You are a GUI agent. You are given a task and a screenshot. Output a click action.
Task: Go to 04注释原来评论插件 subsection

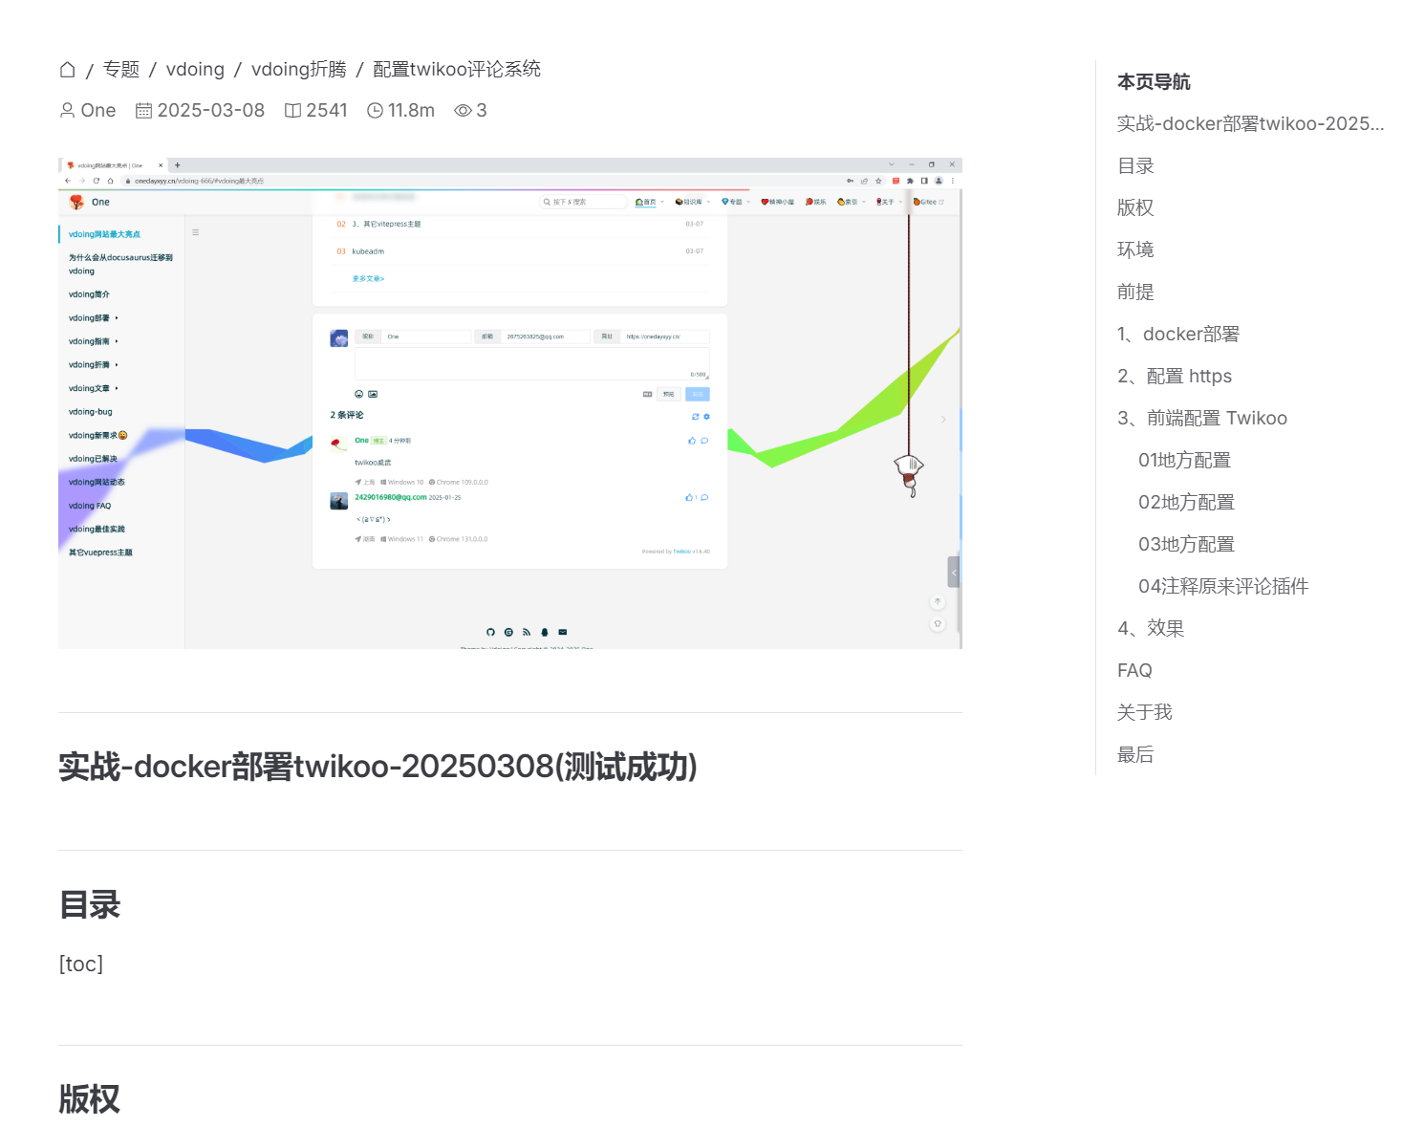coord(1223,586)
